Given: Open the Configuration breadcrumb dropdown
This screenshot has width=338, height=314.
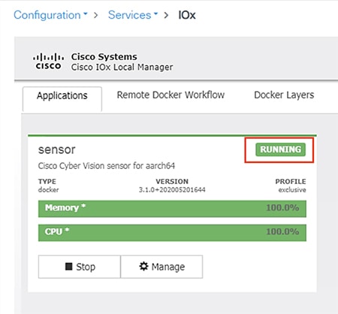Looking at the screenshot, I should pyautogui.click(x=50, y=15).
